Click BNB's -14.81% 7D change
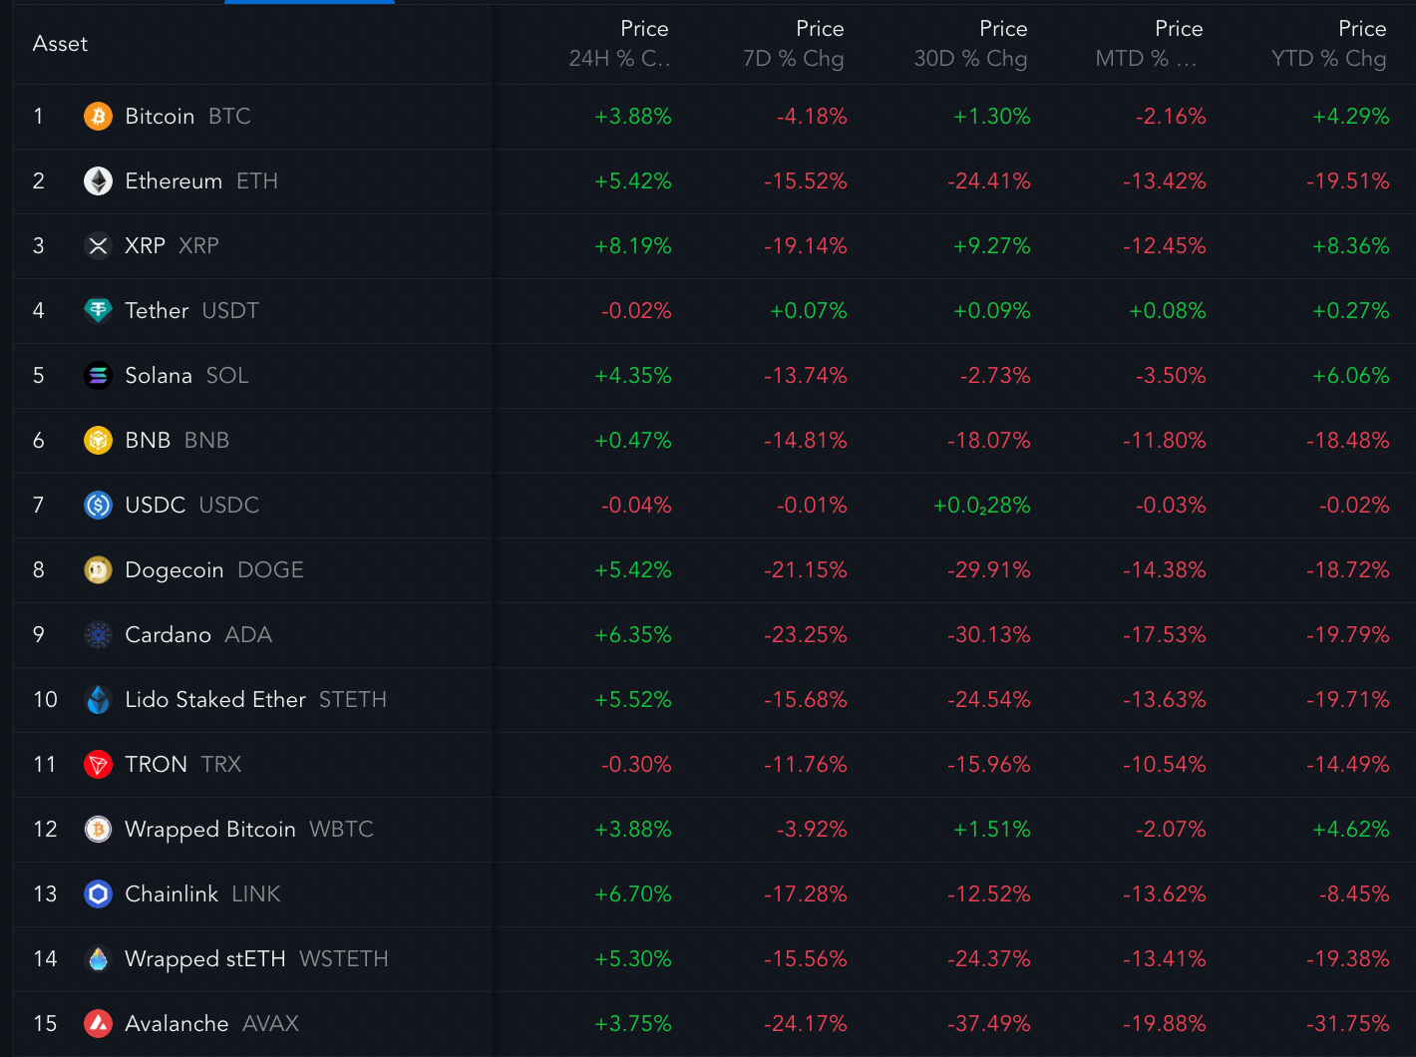The width and height of the screenshot is (1416, 1057). tap(806, 441)
